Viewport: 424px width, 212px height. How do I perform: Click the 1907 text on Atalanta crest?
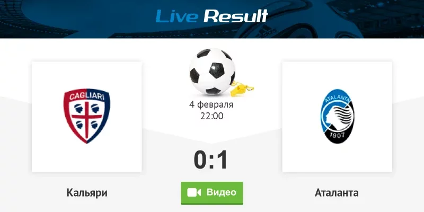pyautogui.click(x=337, y=135)
